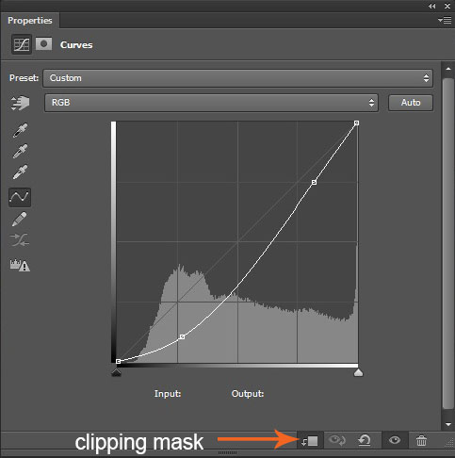
Task: Click the Curves title text
Action: [x=76, y=45]
